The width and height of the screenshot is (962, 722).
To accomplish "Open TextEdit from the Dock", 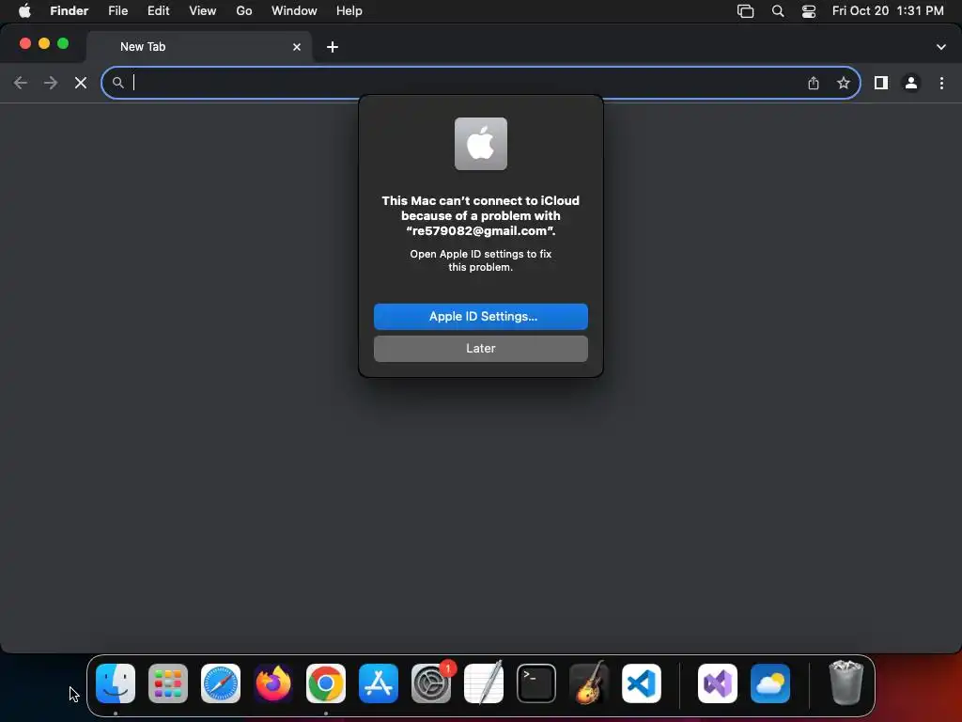I will coord(484,683).
